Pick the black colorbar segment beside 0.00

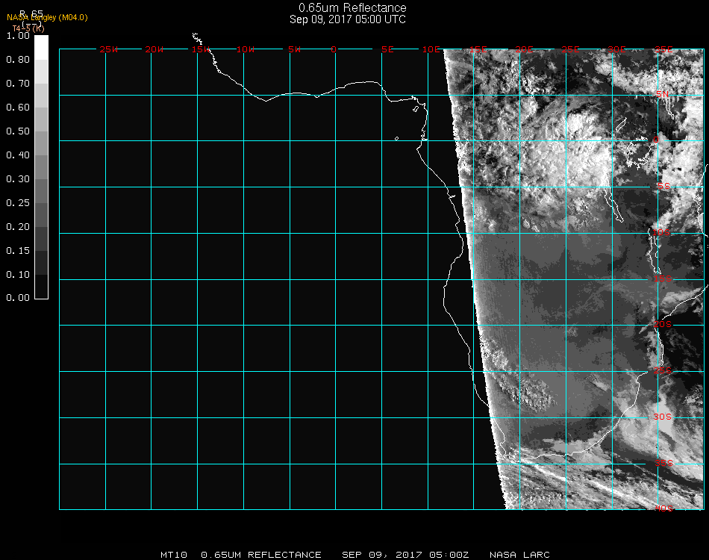click(x=41, y=287)
